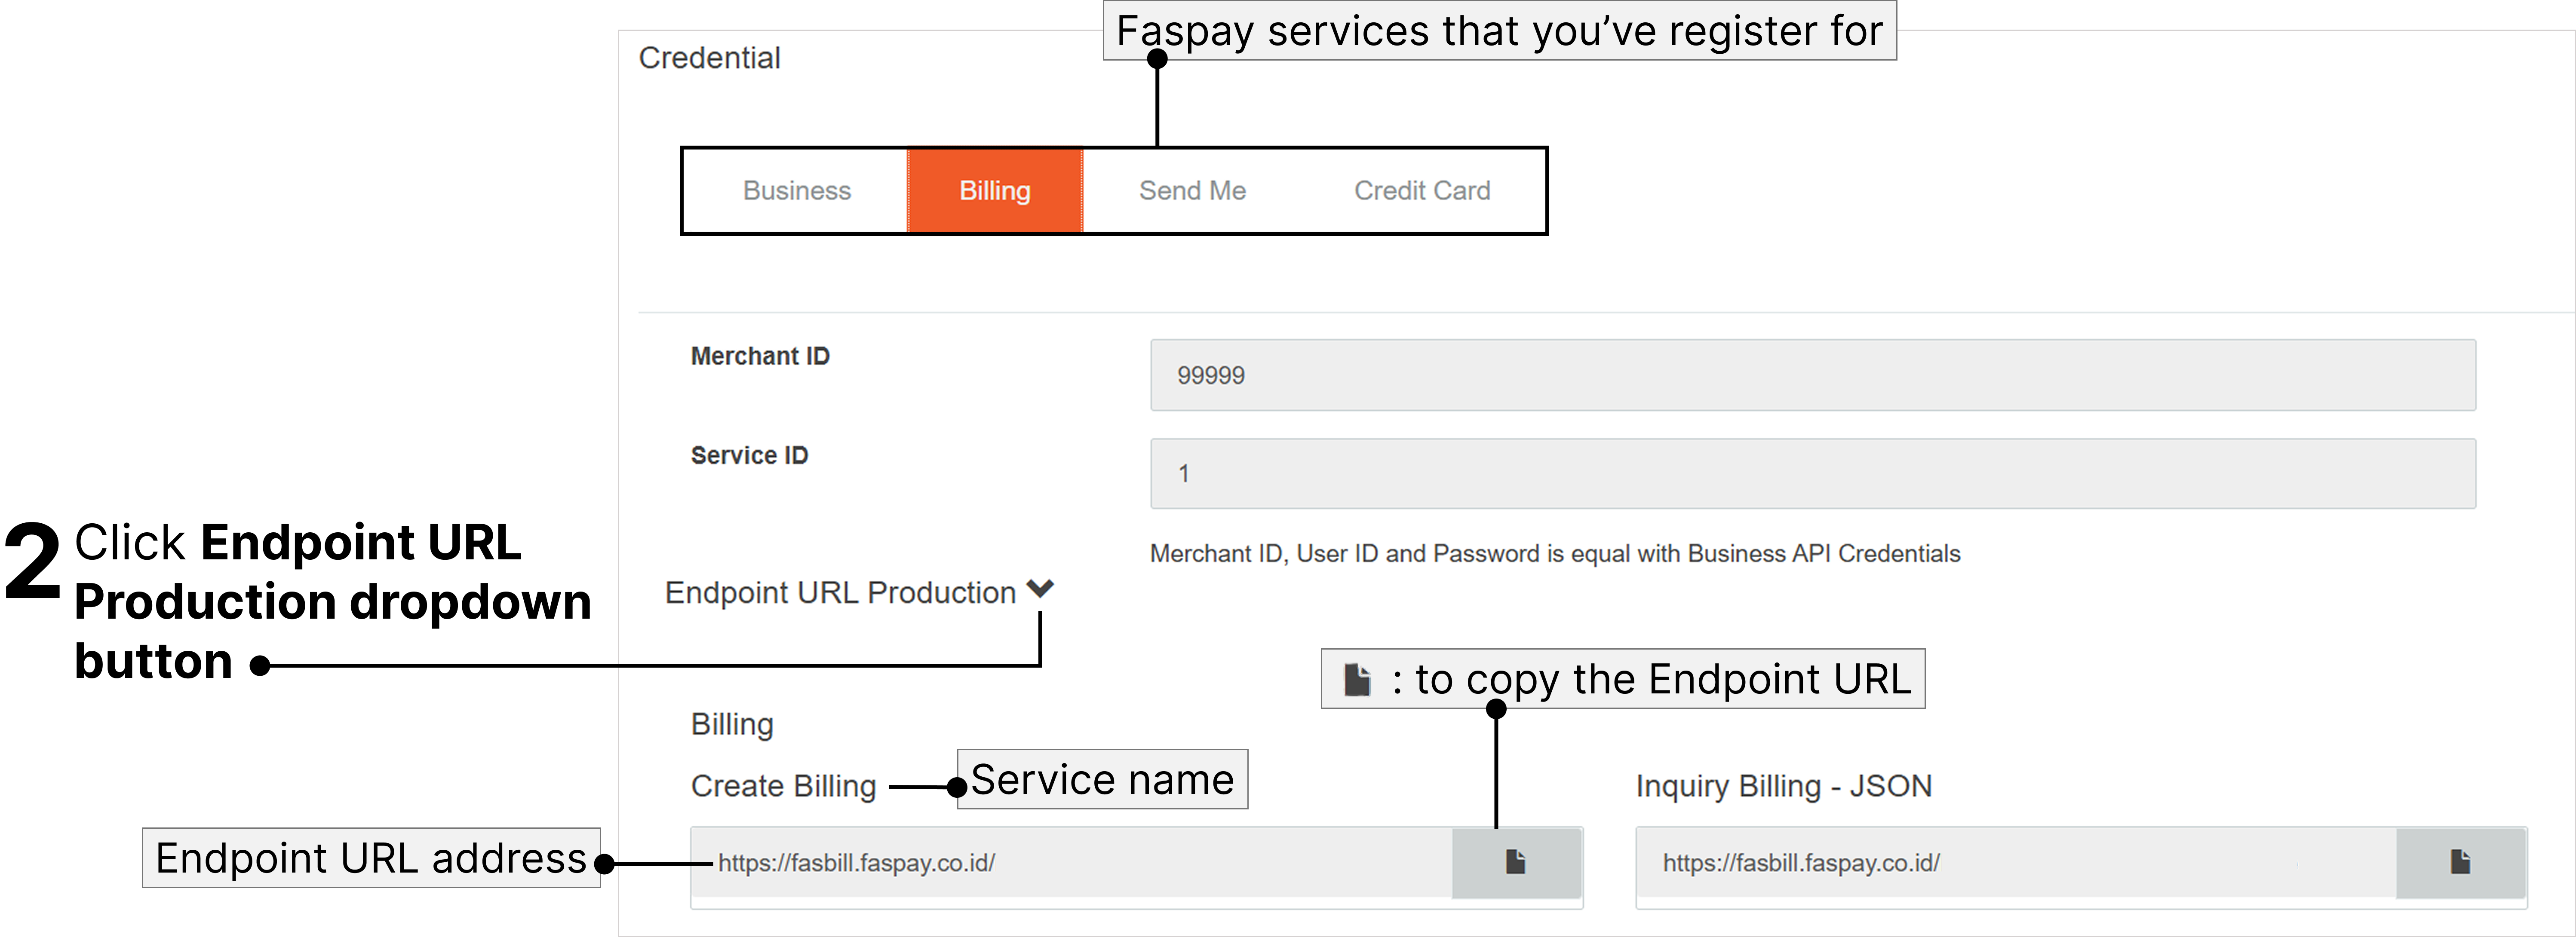The image size is (2576, 937).
Task: Click the Inquiry Billing - JSON label
Action: (x=1783, y=786)
